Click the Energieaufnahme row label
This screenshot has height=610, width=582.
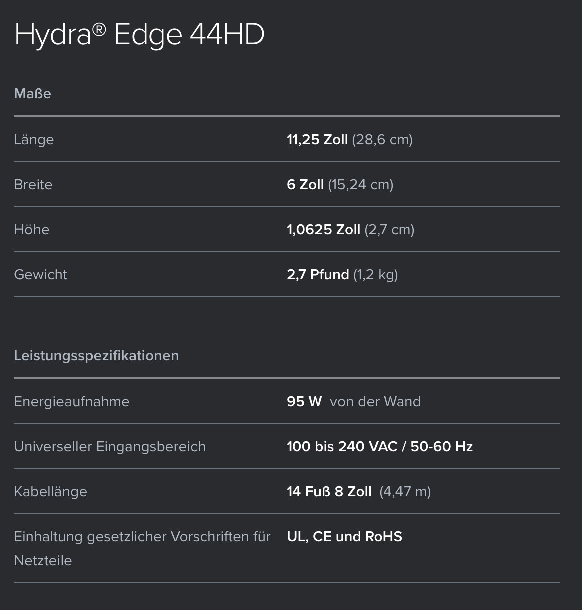tap(72, 402)
